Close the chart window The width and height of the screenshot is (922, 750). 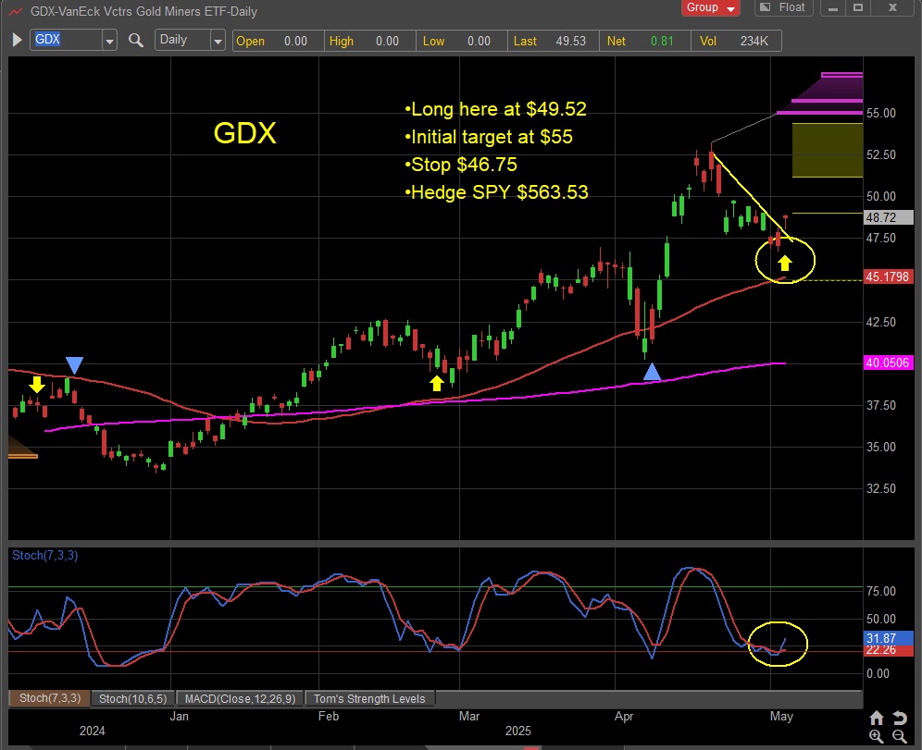[x=892, y=8]
